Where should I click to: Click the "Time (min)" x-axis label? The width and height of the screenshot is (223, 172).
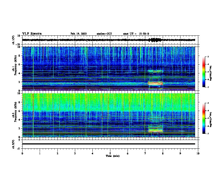point(113,156)
